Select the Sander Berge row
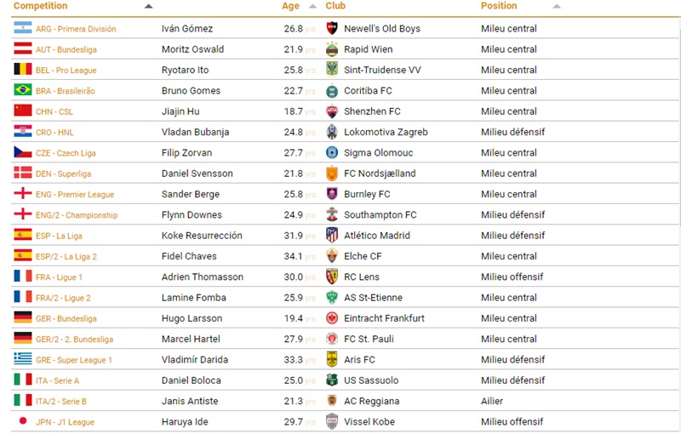Image resolution: width=681 pixels, height=439 pixels. point(346,194)
